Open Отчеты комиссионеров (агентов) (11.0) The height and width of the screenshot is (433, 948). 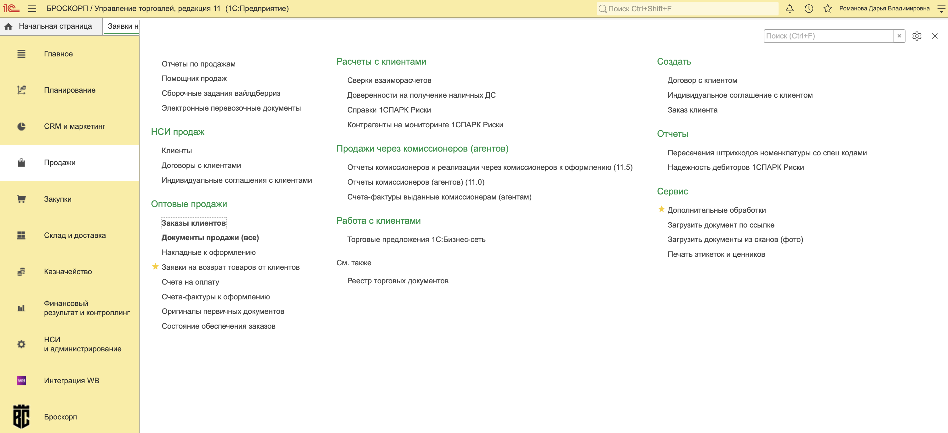tap(416, 182)
